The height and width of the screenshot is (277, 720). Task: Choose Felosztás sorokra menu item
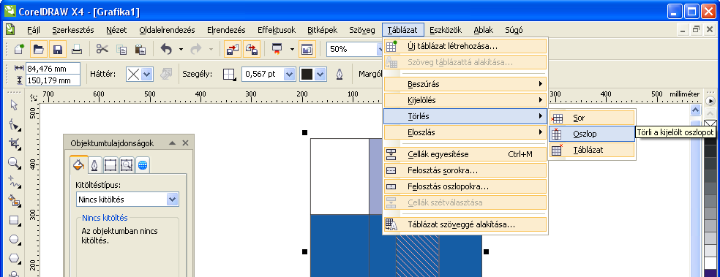(465, 170)
